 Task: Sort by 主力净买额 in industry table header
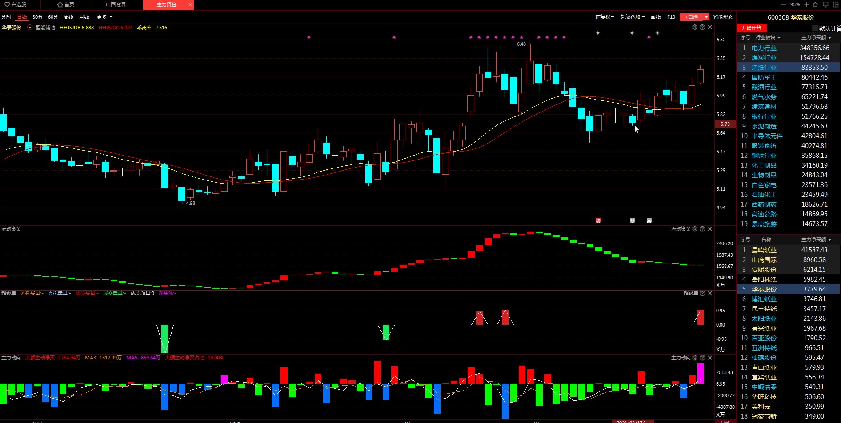tap(816, 37)
